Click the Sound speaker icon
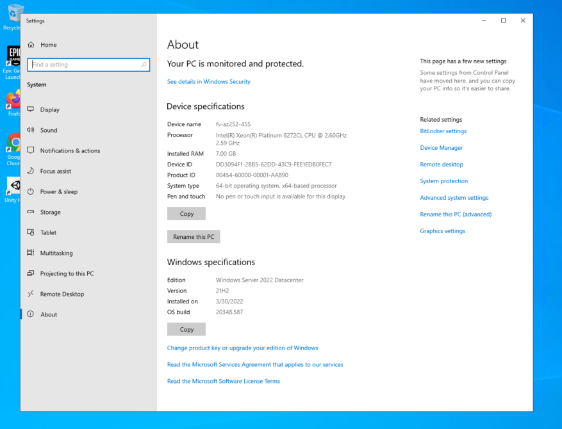The height and width of the screenshot is (429, 562). tap(31, 129)
